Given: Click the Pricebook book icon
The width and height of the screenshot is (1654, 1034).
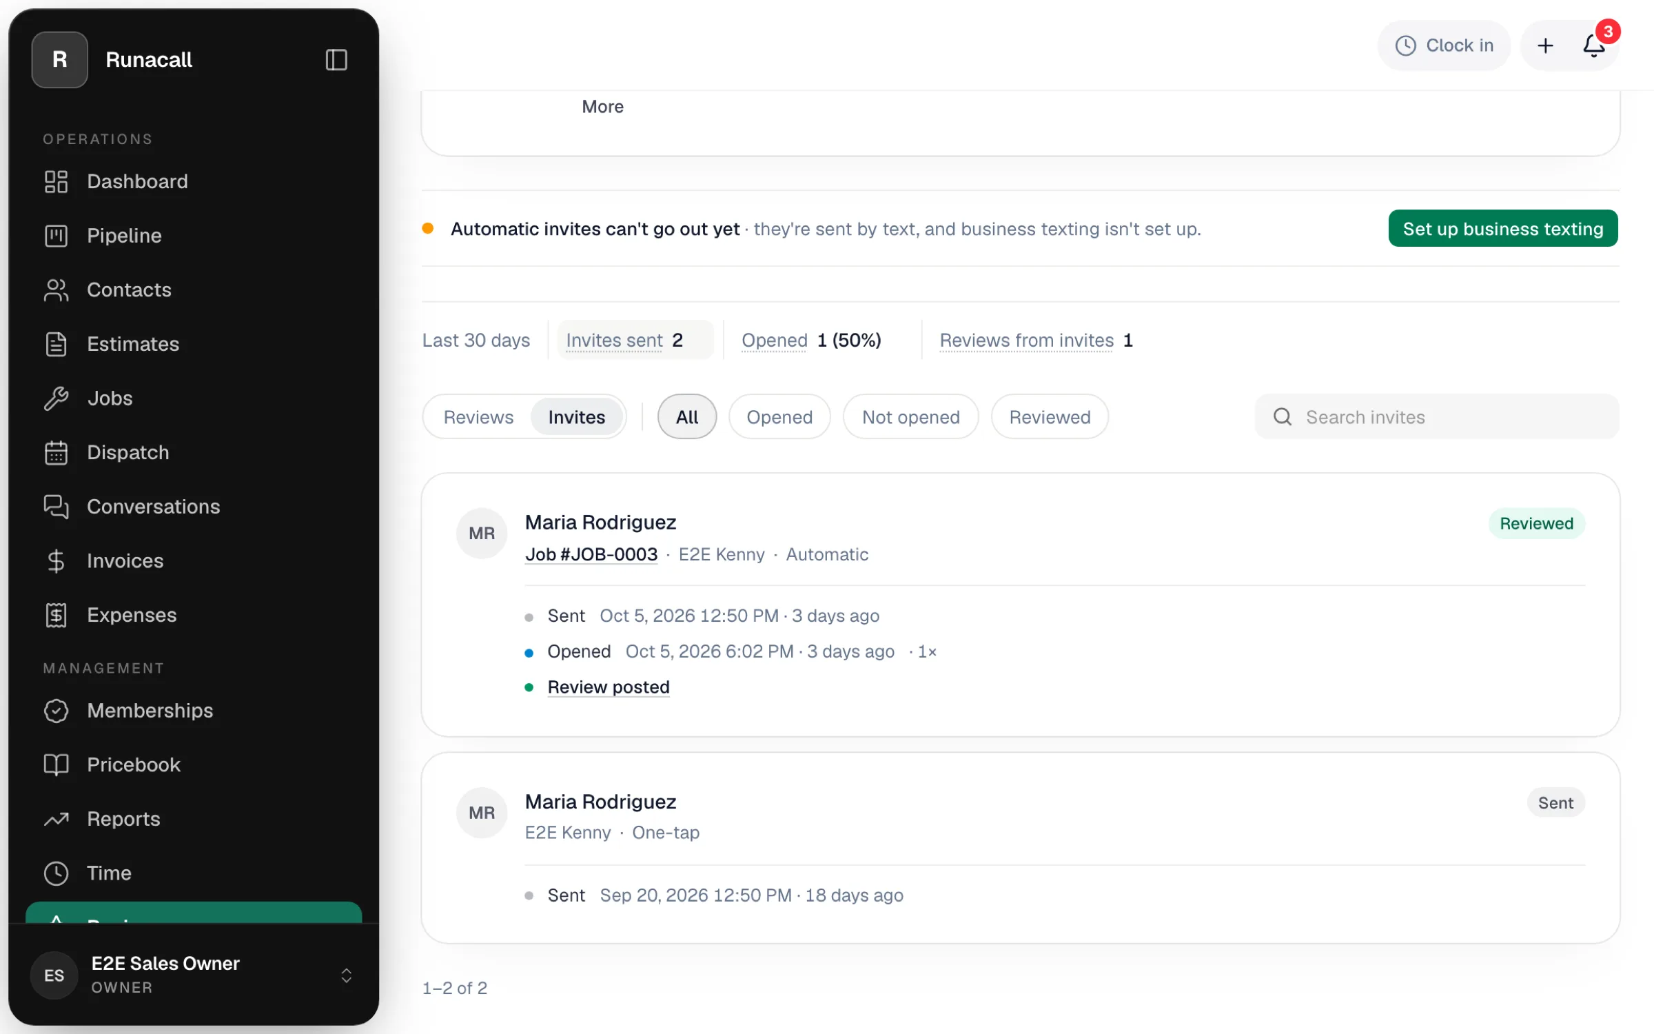Looking at the screenshot, I should [56, 764].
